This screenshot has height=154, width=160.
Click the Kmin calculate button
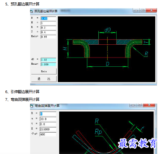tap(44, 71)
